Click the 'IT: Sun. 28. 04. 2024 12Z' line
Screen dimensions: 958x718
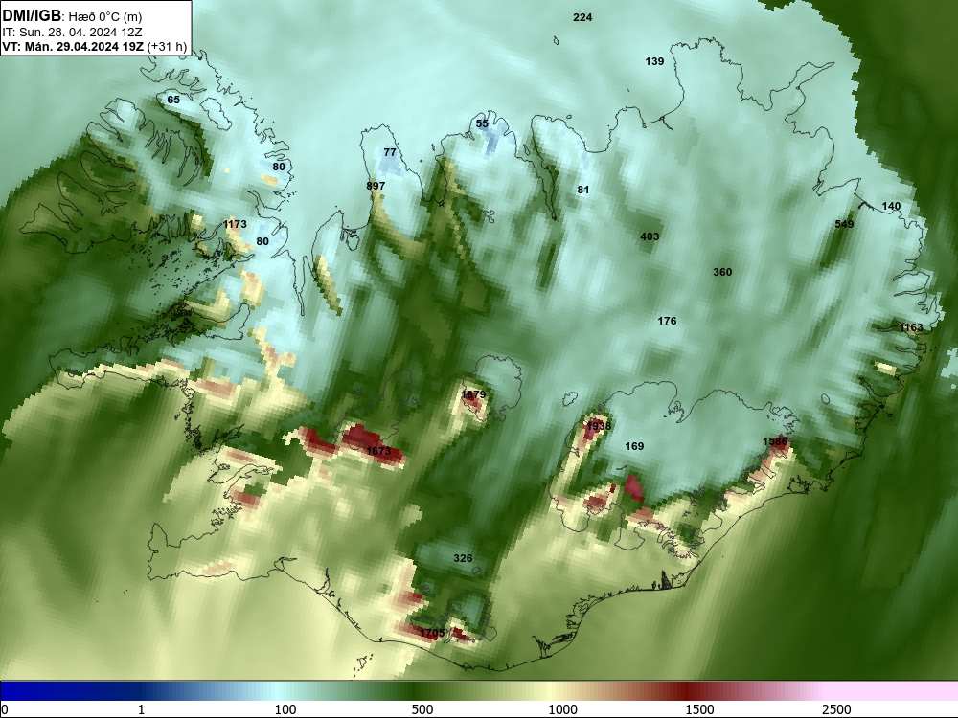72,33
